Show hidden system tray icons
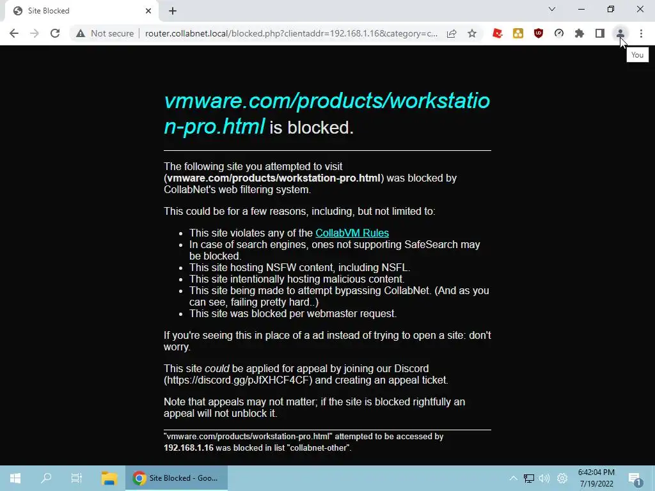Screen dimensions: 655x491 pyautogui.click(x=514, y=478)
